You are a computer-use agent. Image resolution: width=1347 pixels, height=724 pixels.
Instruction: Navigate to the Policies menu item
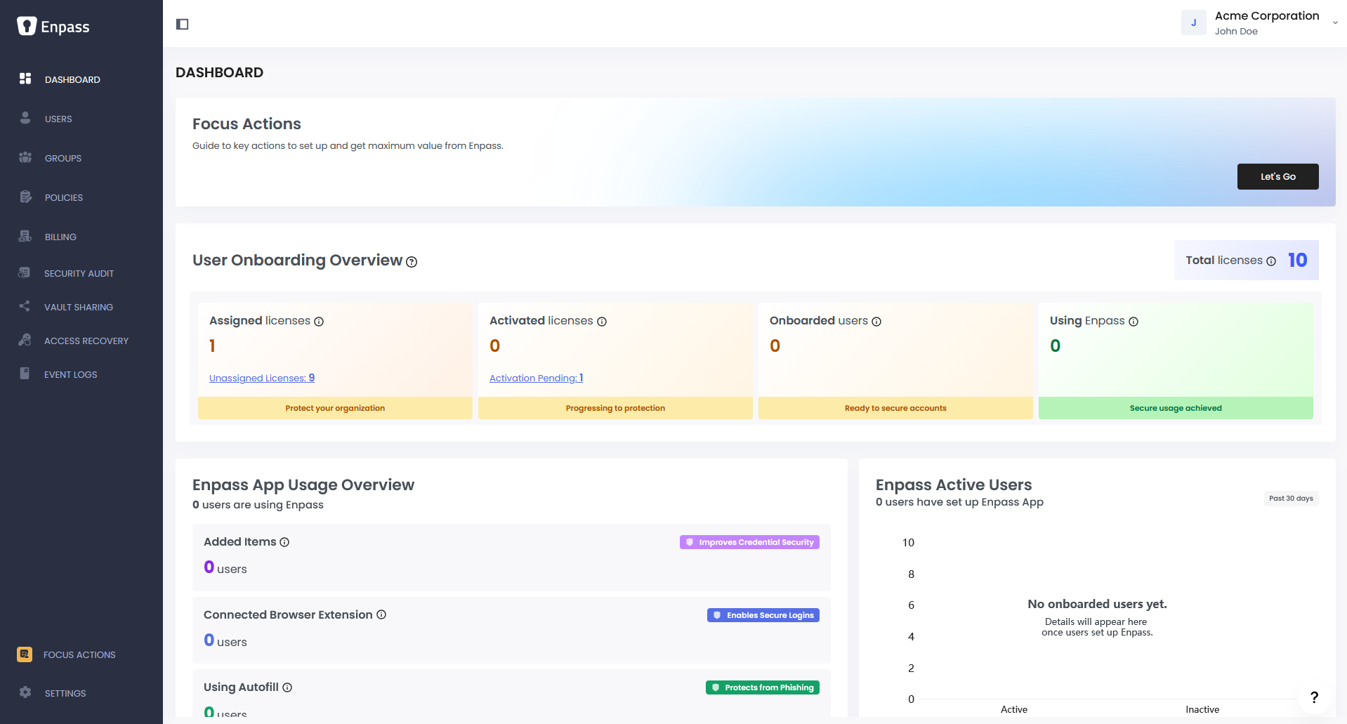[64, 197]
